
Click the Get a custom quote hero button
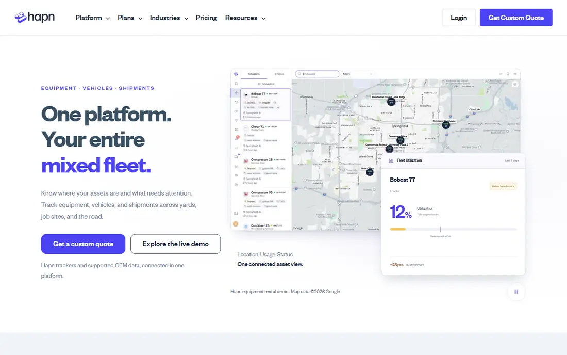[83, 244]
